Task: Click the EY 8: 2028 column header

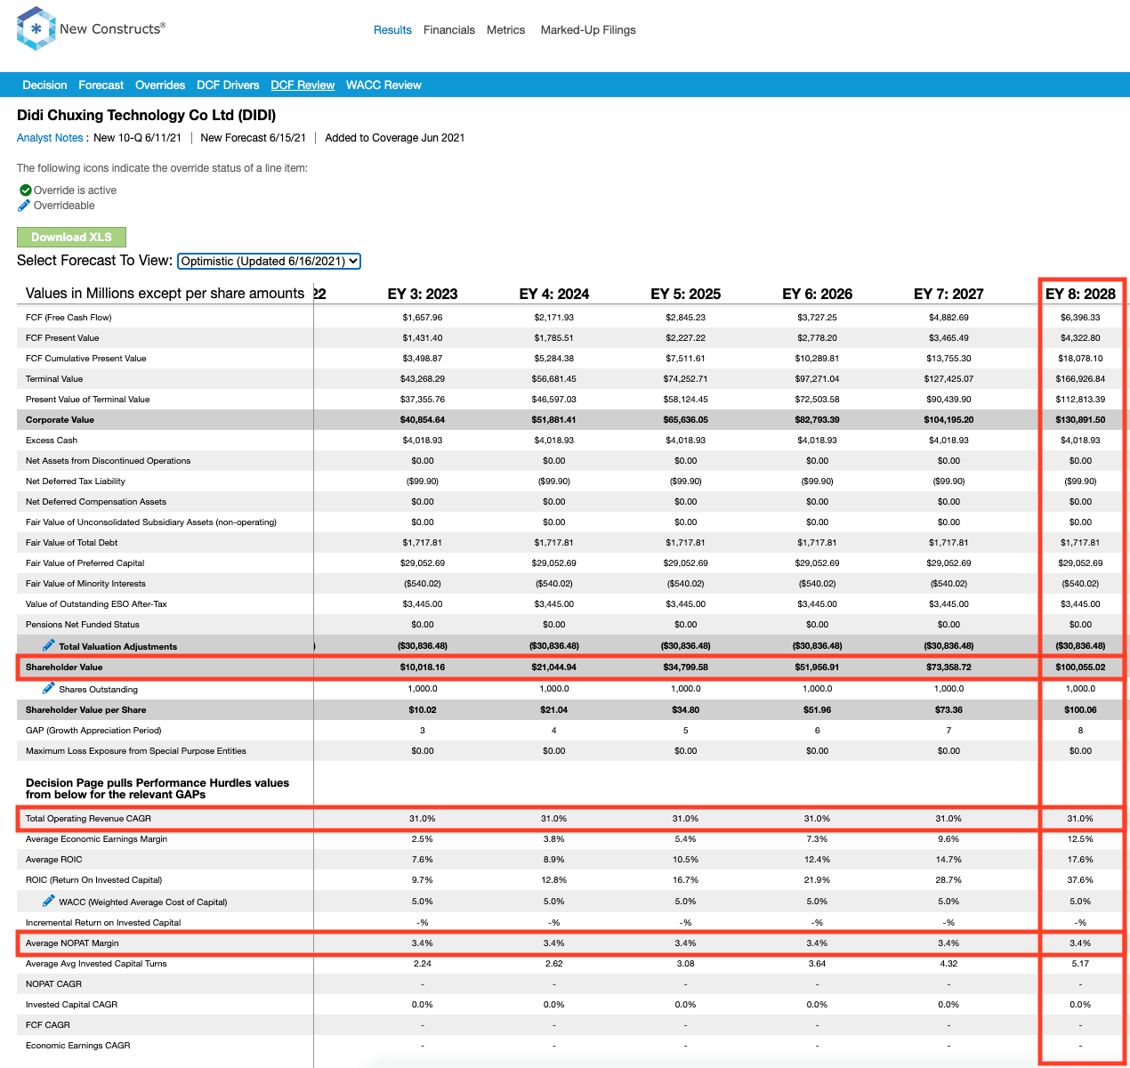Action: tap(1080, 294)
